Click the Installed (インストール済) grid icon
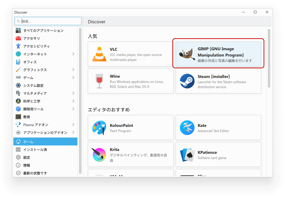Screen dimensions: 285x197 pyautogui.click(x=18, y=150)
